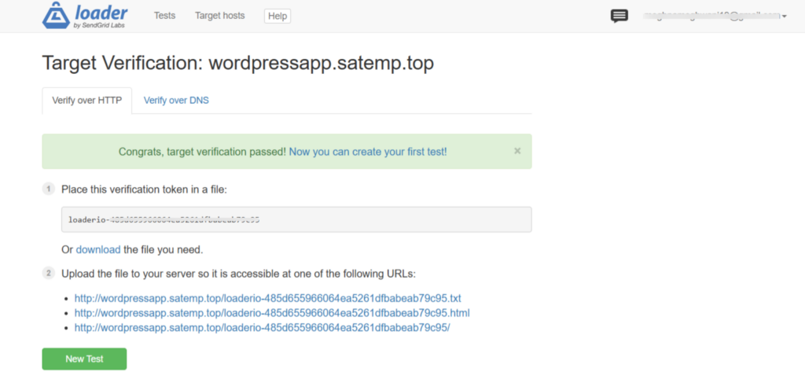Click the New Test button

click(84, 359)
